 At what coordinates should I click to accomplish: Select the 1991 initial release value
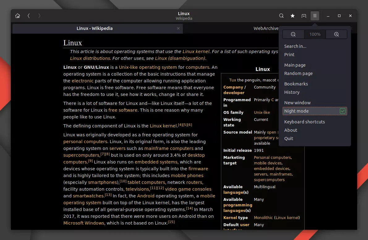259,151
